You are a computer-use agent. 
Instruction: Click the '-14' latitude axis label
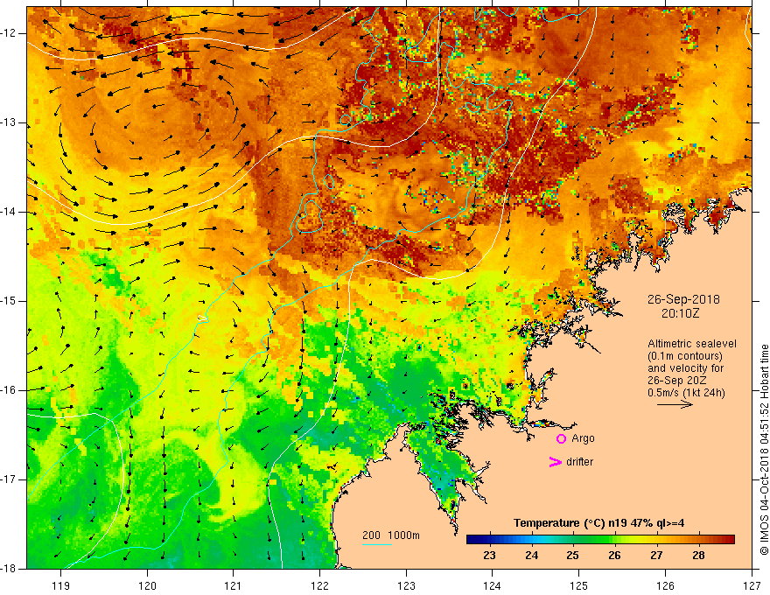10,212
